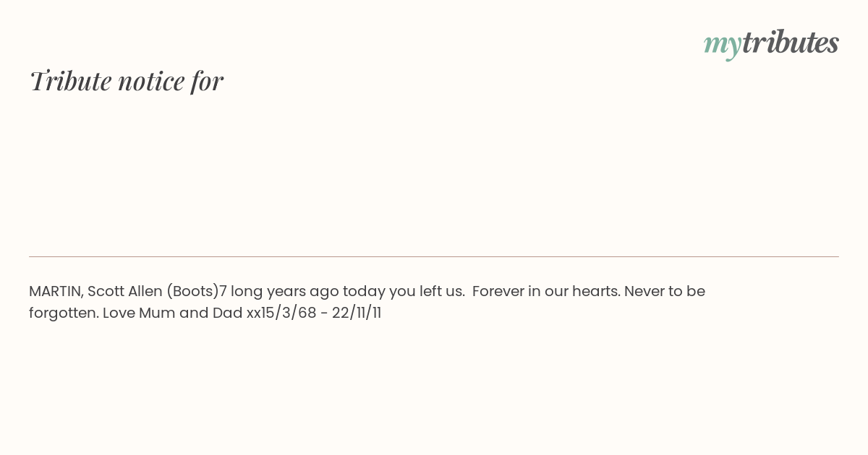Click "today you left us" text
868x455 pixels.
(x=404, y=292)
